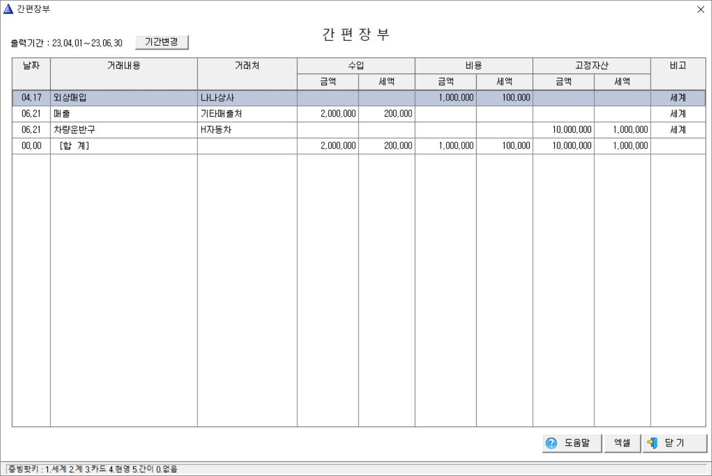Click the 거래내용 column header
712x476 pixels.
(x=124, y=73)
